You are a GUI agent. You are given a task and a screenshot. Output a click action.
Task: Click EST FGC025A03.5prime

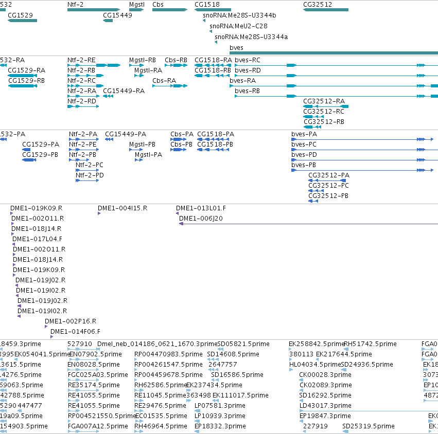click(x=83, y=380)
